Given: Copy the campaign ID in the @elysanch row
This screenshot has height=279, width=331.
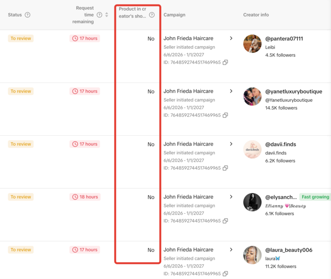Looking at the screenshot, I should point(225,221).
